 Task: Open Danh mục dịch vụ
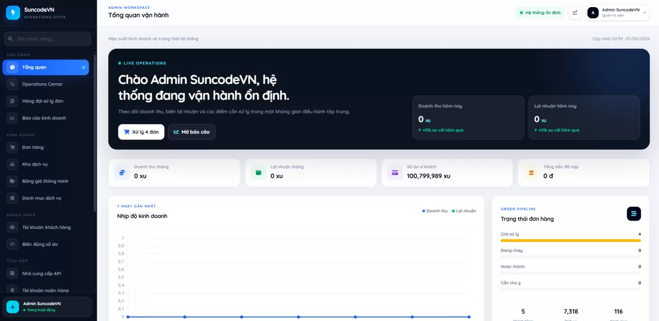tap(46, 198)
